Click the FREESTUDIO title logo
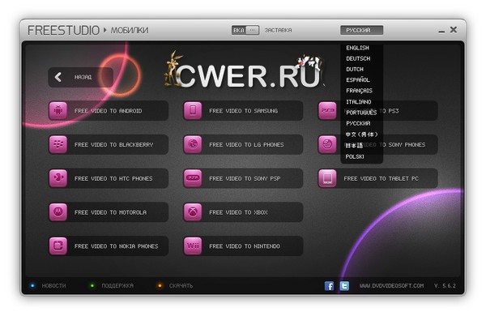 click(63, 31)
